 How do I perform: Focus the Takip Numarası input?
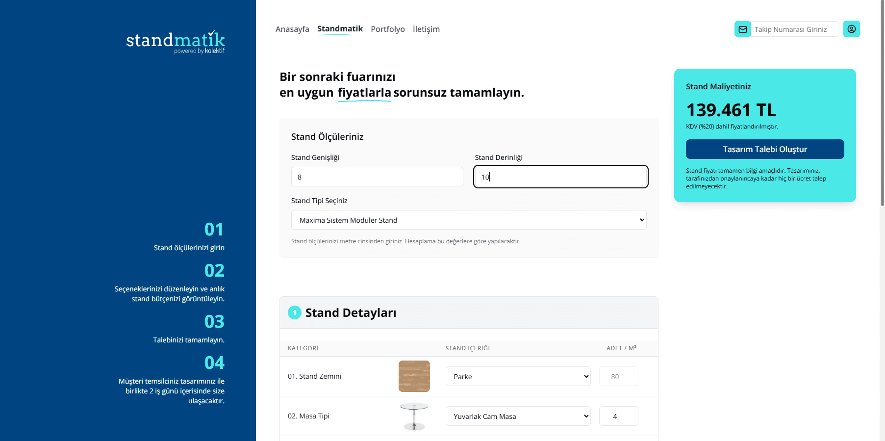coord(795,29)
